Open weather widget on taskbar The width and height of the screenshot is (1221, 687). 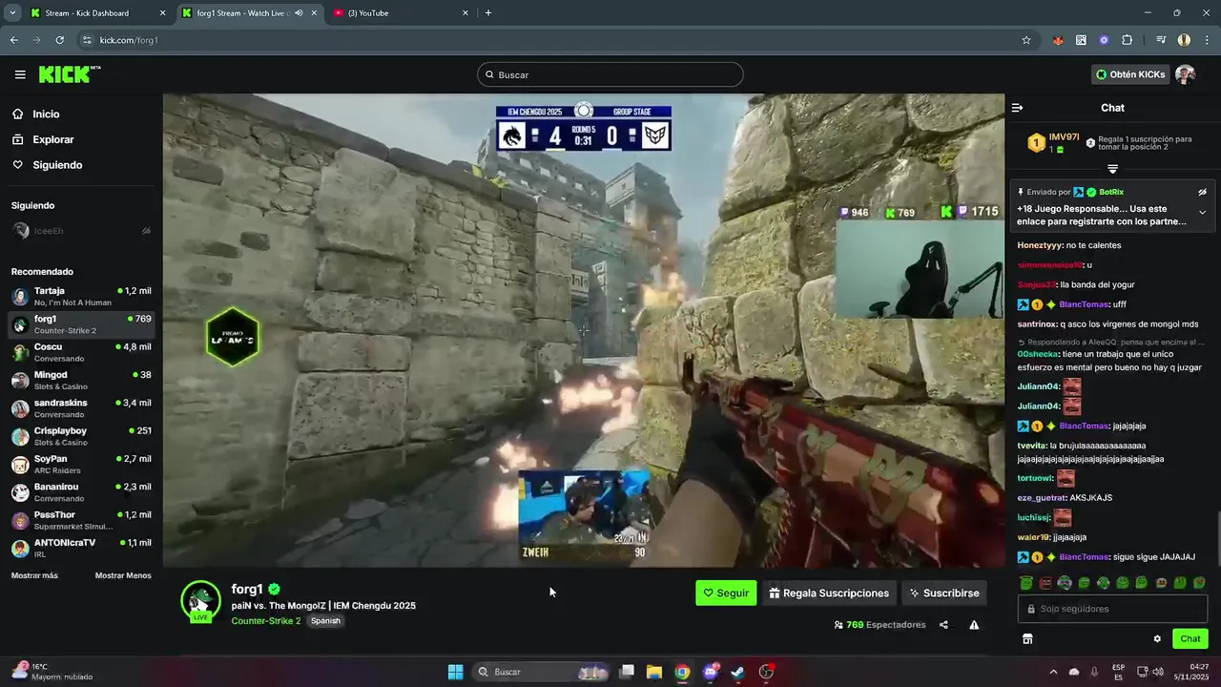pos(52,672)
